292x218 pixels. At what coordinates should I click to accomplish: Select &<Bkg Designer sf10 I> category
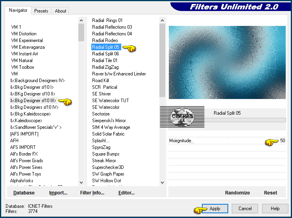[x=32, y=87]
